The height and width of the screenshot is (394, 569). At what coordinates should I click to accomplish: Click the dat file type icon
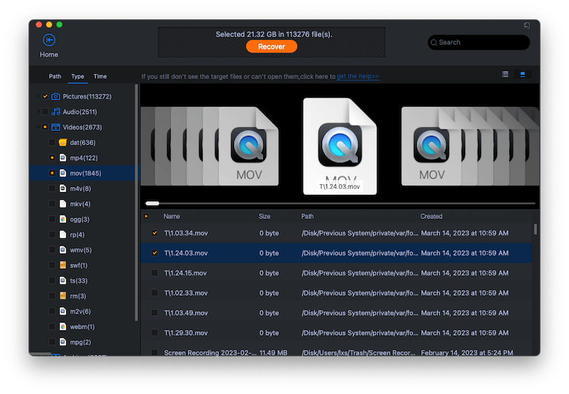pos(63,142)
